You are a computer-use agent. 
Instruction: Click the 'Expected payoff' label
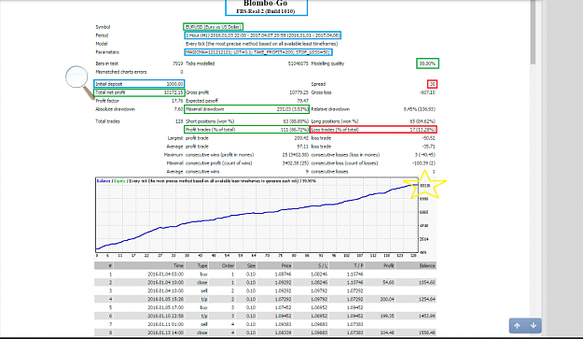pyautogui.click(x=201, y=101)
